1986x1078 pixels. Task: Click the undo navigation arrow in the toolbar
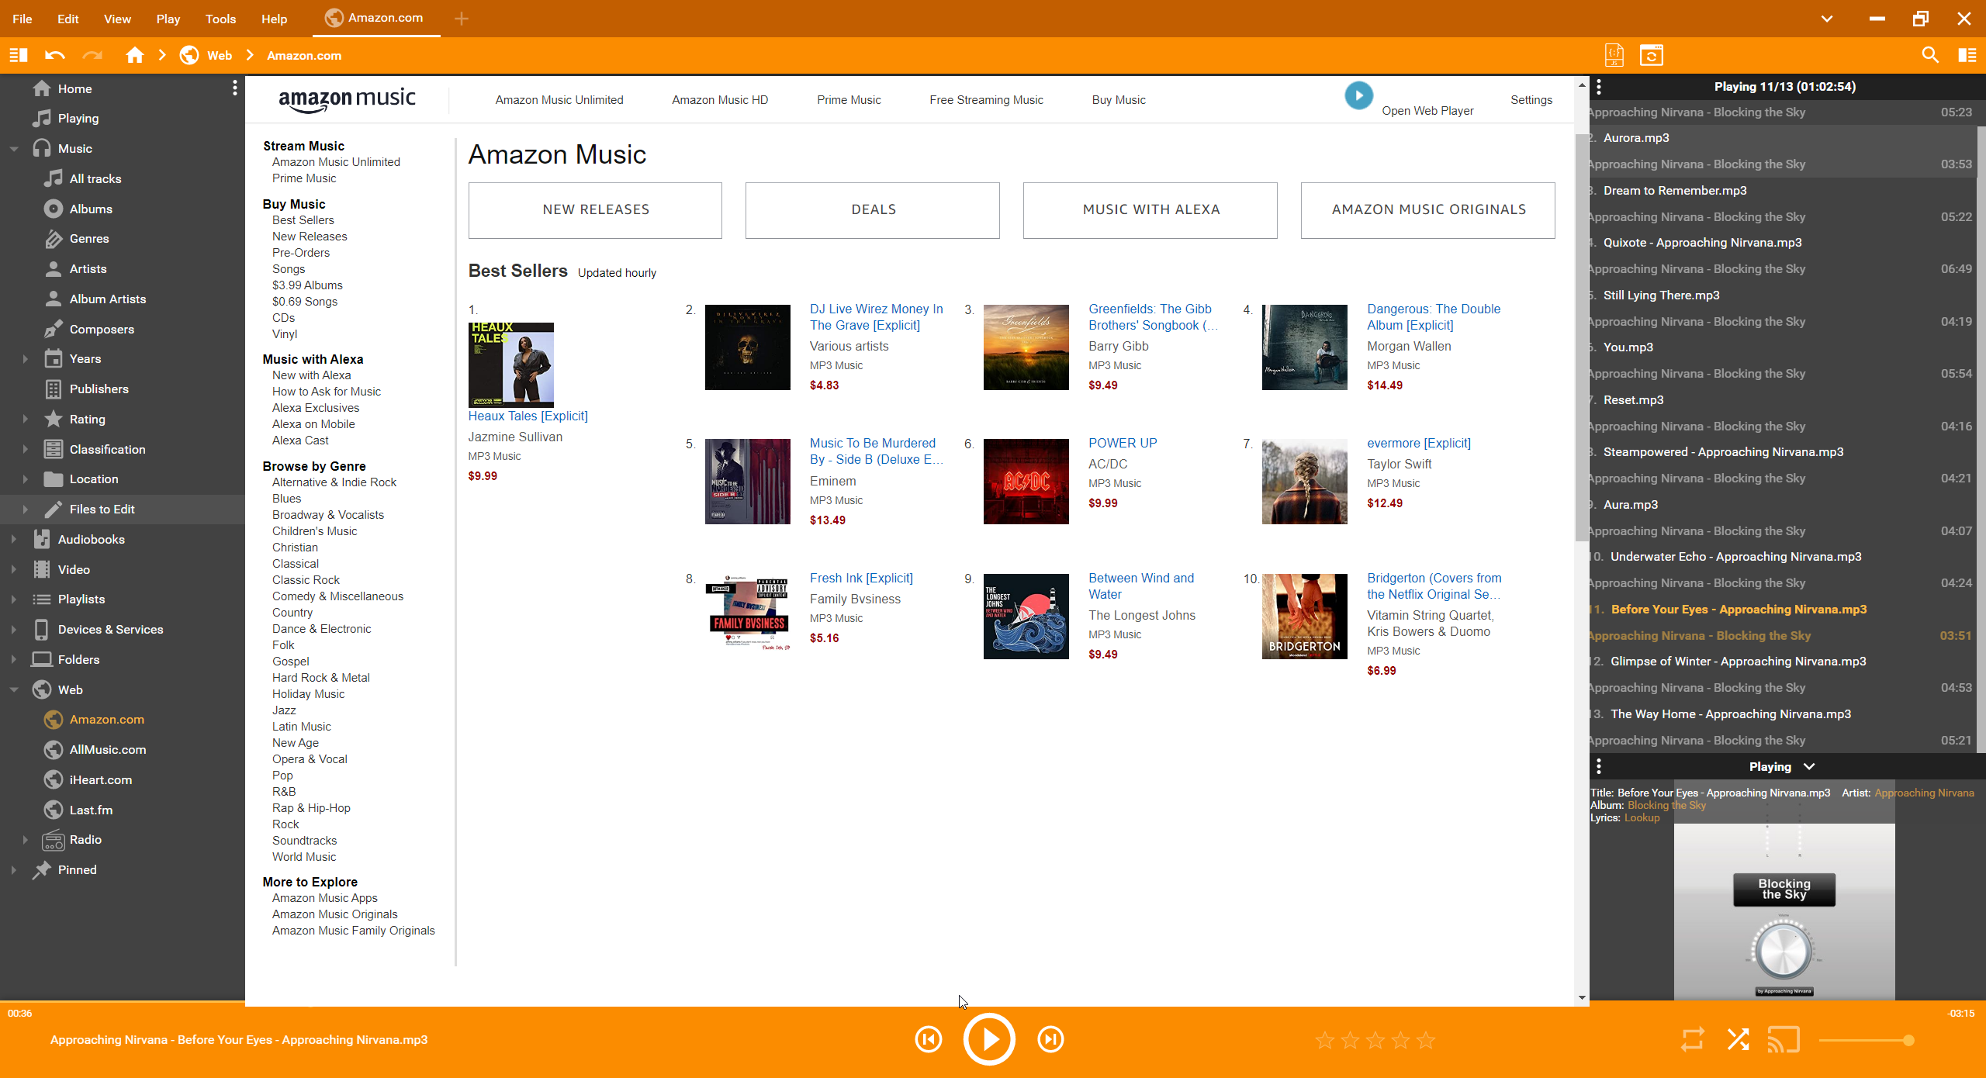tap(54, 55)
